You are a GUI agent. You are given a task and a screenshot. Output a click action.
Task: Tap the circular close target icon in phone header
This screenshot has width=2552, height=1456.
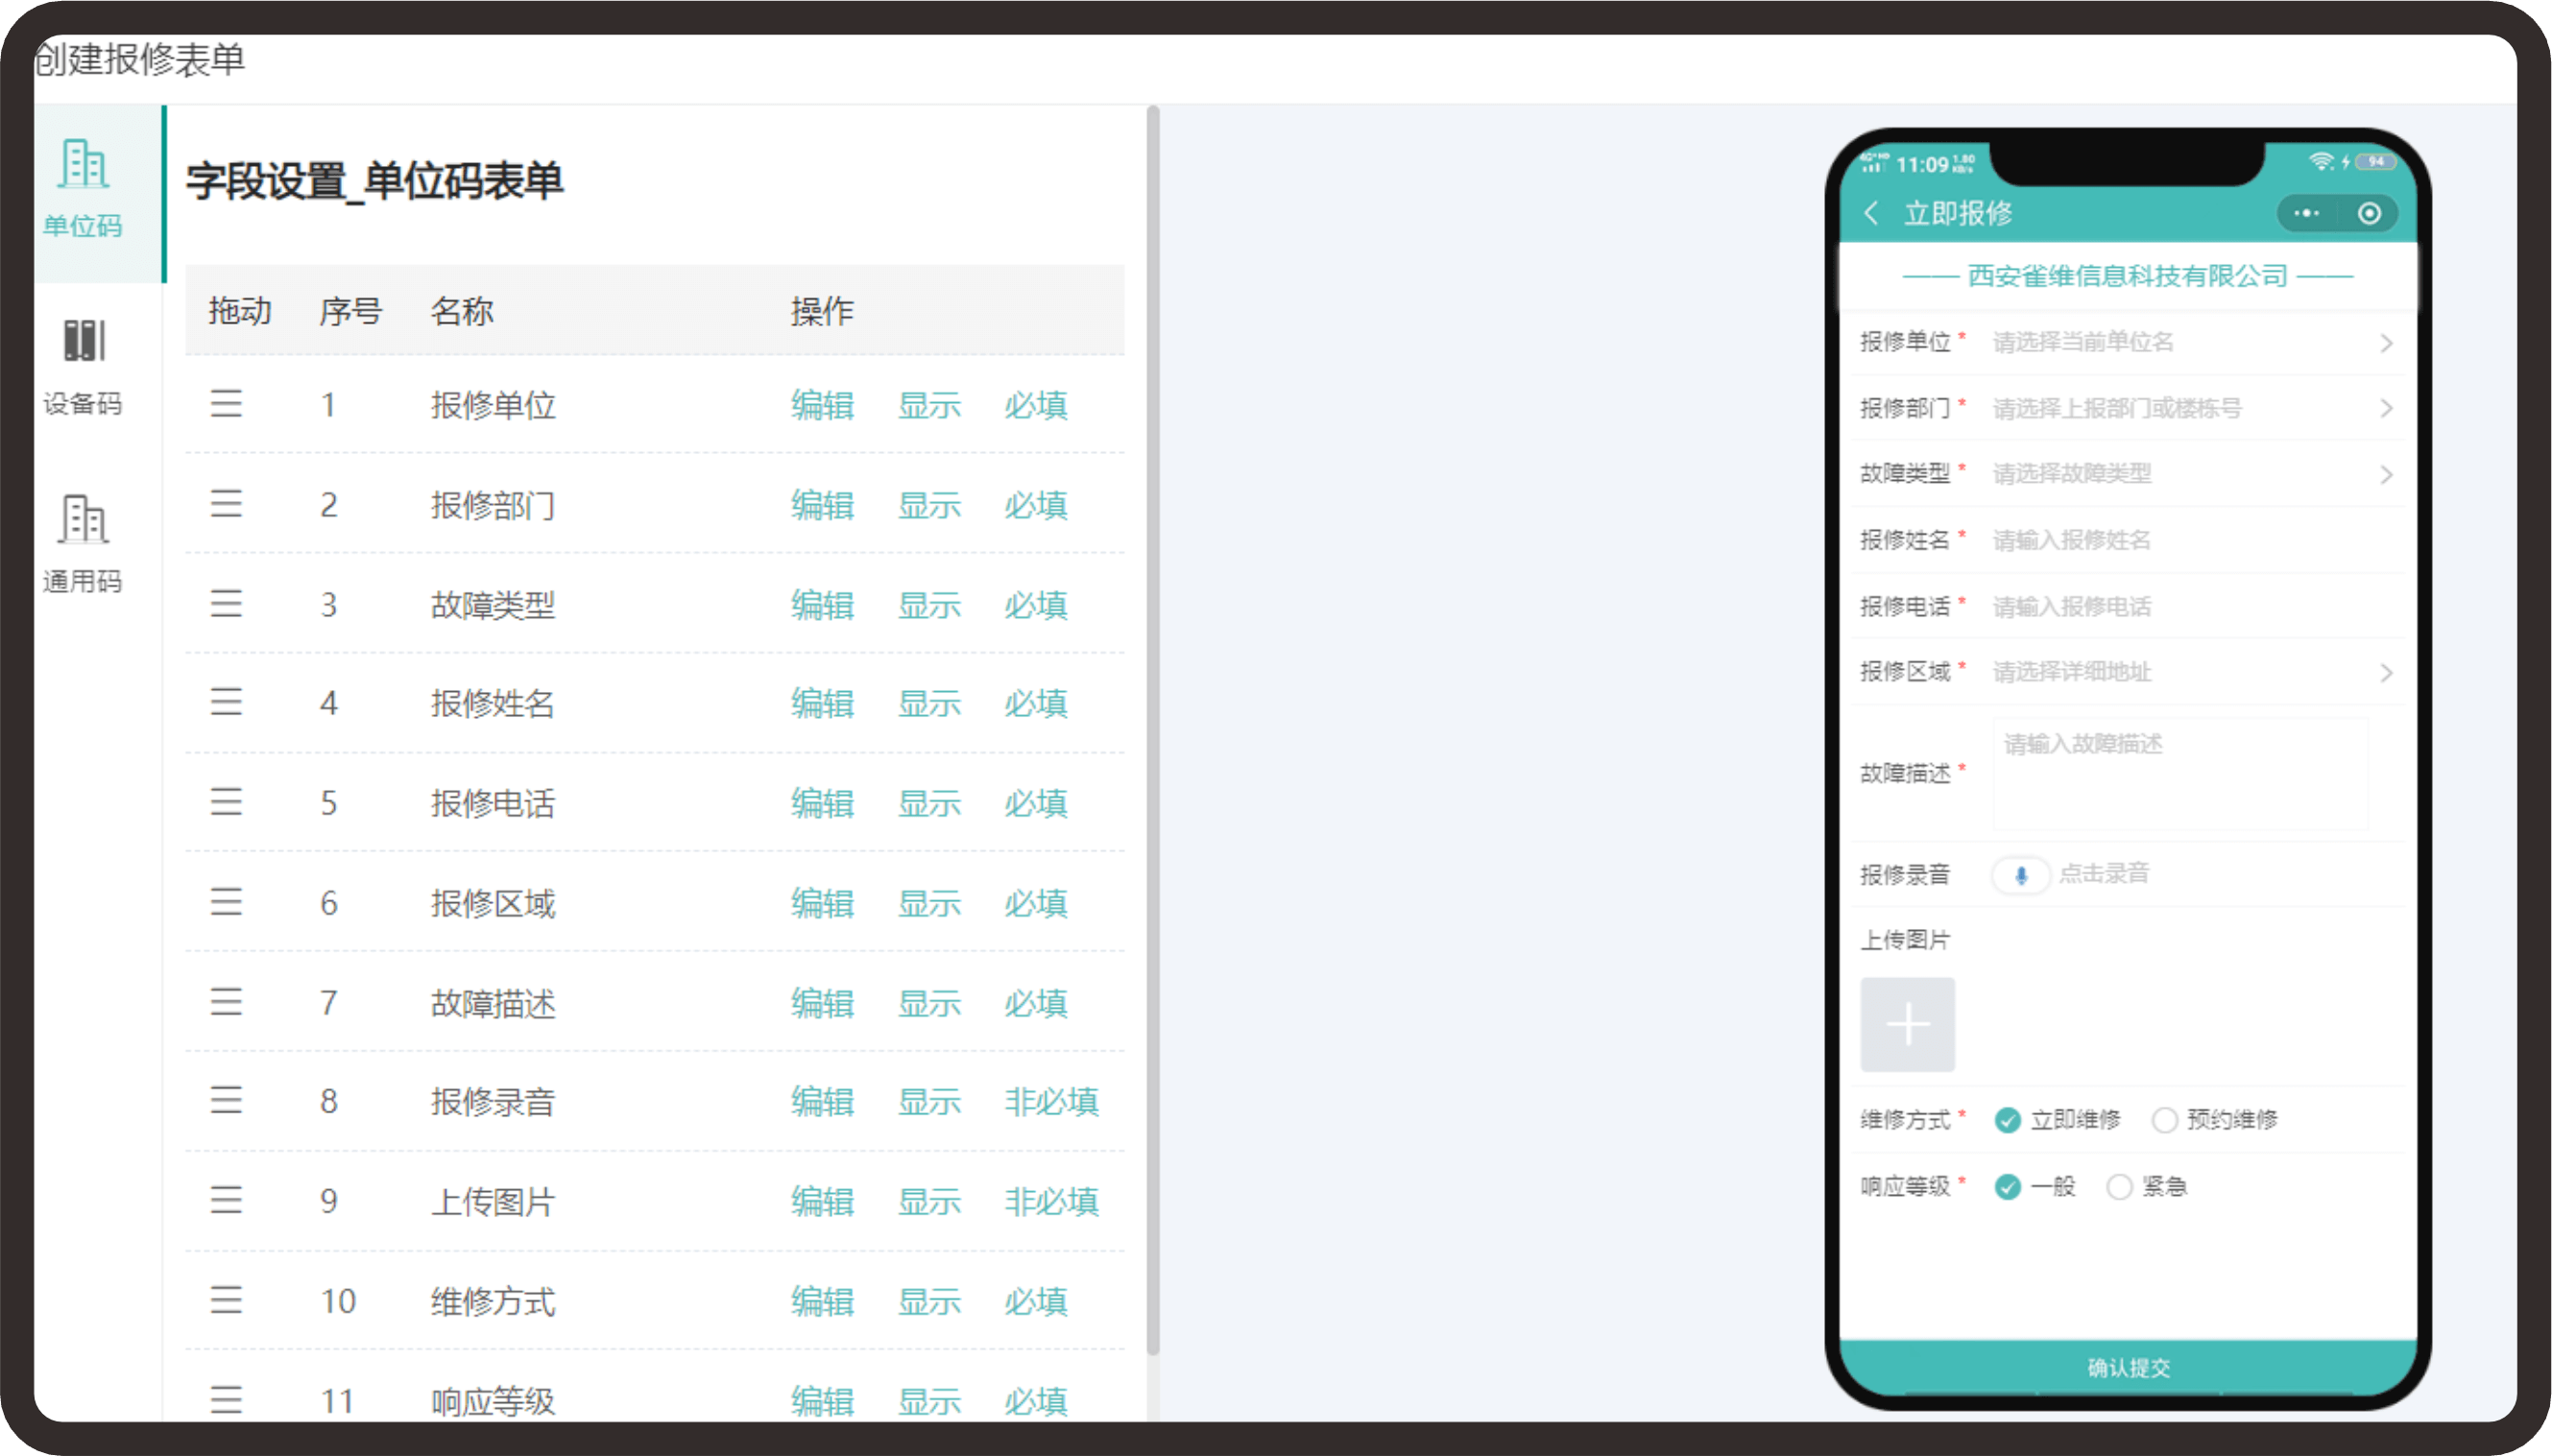(x=2369, y=213)
